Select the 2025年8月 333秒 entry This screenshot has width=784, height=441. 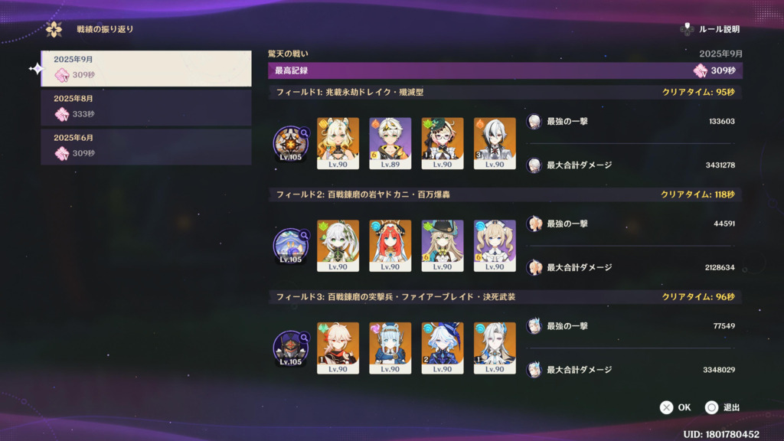pyautogui.click(x=146, y=107)
